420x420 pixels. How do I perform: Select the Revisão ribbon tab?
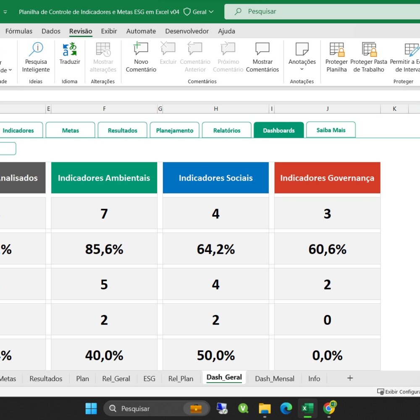tap(81, 31)
